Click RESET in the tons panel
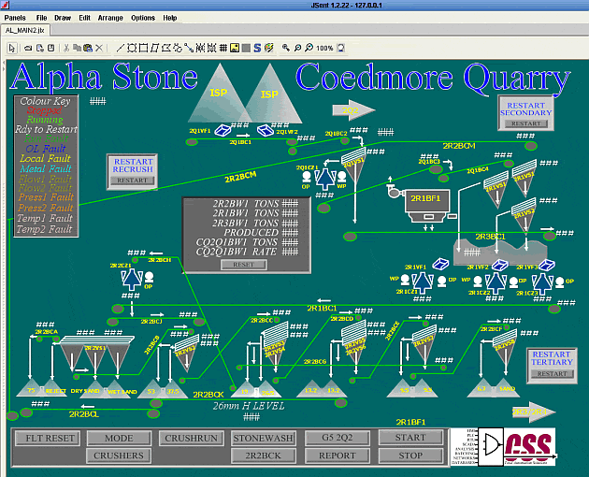 tap(244, 265)
